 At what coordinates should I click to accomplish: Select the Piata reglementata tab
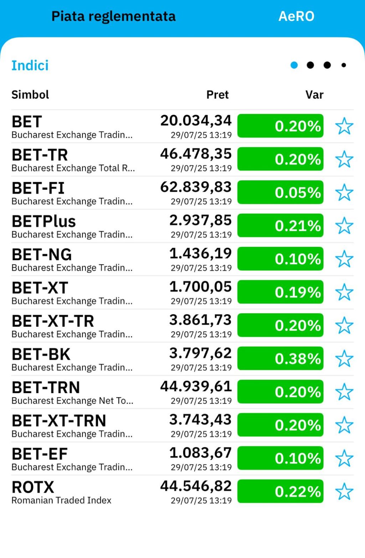coord(113,16)
